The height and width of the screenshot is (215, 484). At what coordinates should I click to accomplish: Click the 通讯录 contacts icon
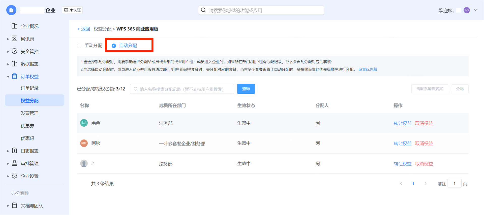15,39
